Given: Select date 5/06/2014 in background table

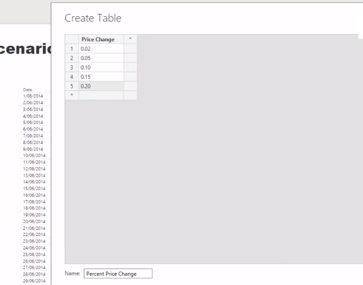Looking at the screenshot, I should click(33, 122).
